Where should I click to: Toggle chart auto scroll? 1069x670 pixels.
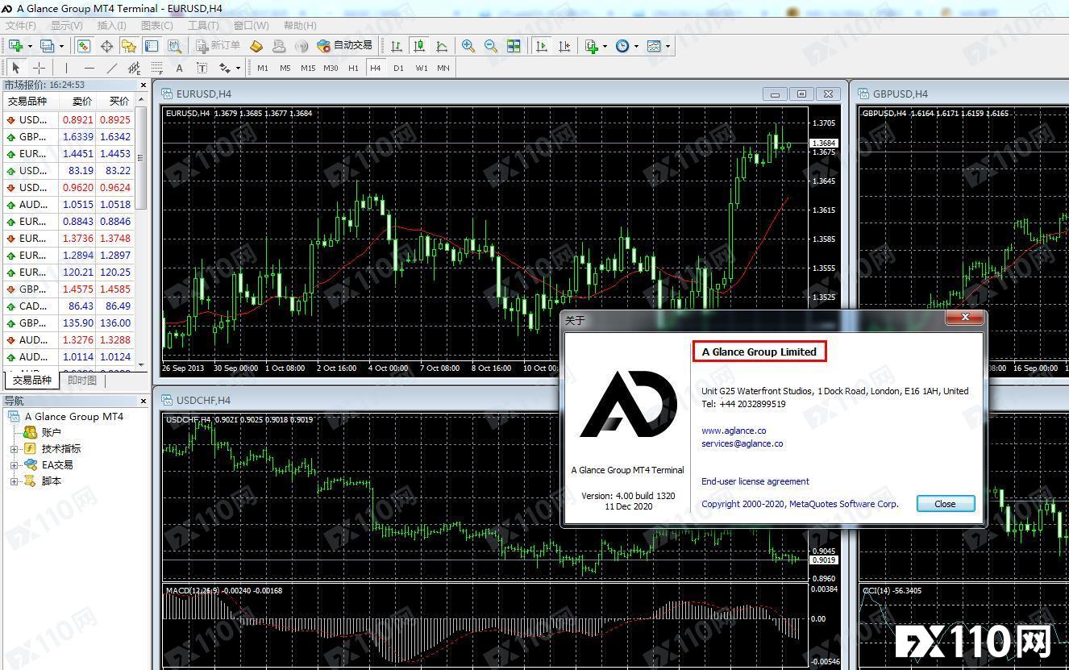[x=542, y=46]
